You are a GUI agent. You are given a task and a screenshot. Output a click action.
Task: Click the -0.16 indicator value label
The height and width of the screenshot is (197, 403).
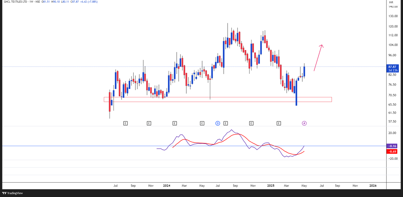pyautogui.click(x=392, y=146)
